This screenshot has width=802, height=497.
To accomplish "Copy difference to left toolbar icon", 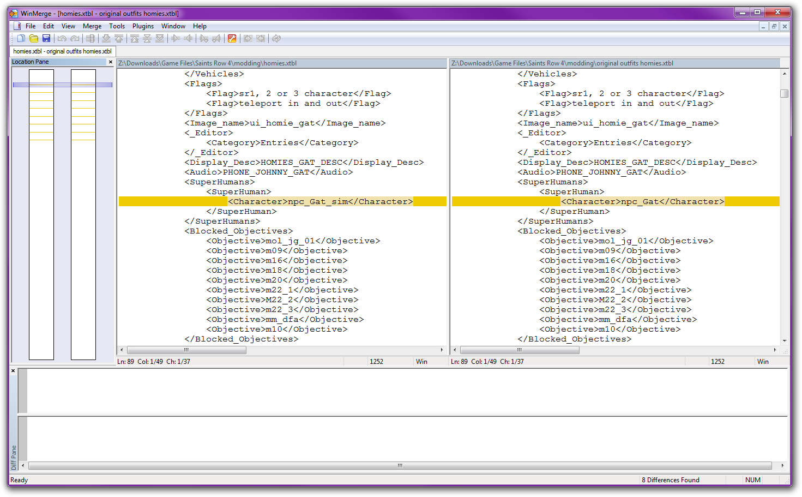I will pos(188,38).
